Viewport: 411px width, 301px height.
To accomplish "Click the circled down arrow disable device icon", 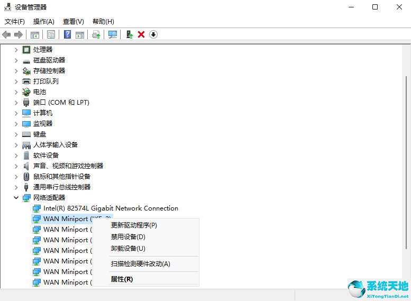I will pos(153,34).
